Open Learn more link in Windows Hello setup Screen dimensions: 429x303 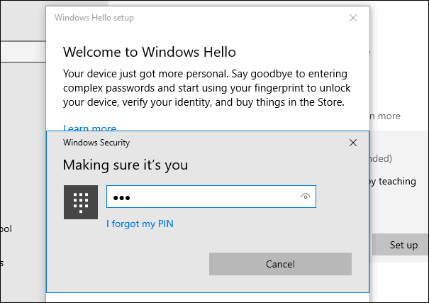[90, 128]
